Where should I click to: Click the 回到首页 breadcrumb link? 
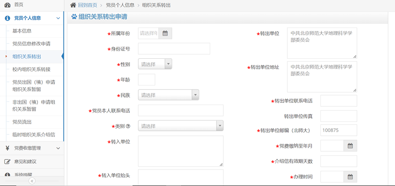(x=87, y=5)
